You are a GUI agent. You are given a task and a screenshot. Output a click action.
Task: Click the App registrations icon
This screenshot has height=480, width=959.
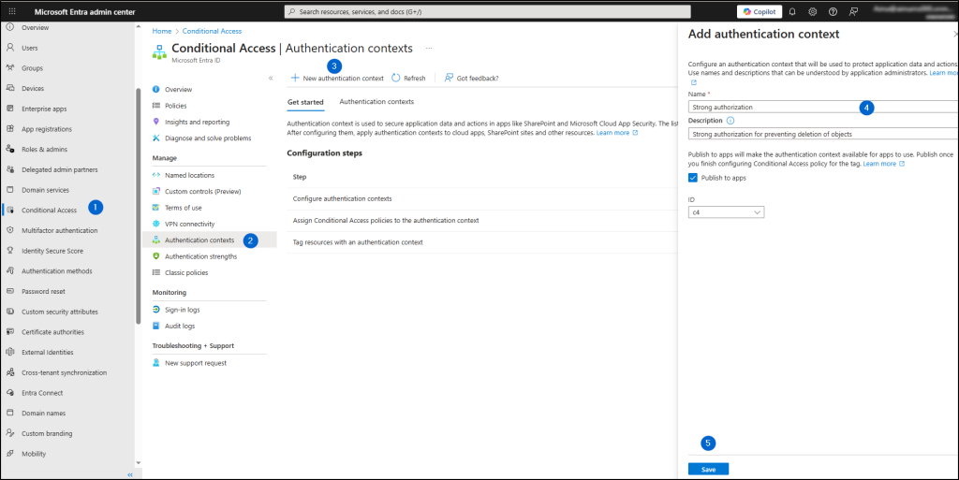tap(9, 129)
